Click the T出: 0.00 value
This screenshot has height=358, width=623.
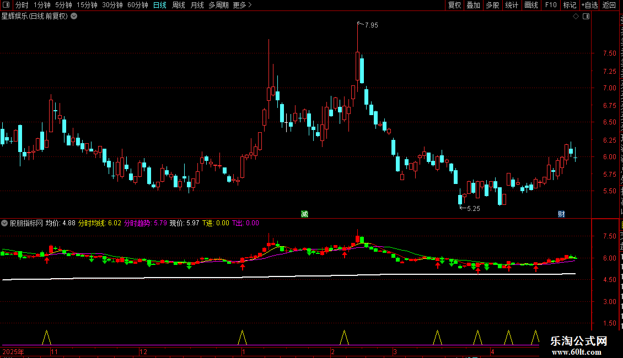(245, 223)
